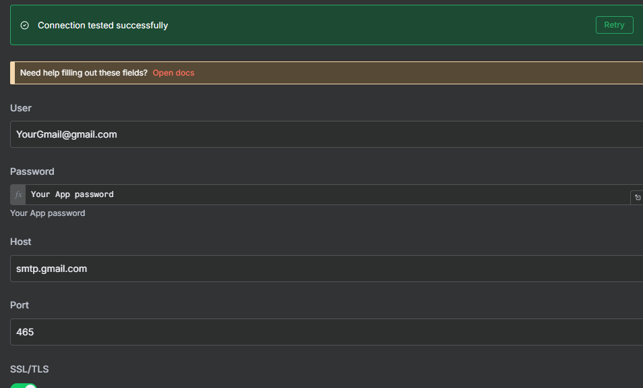Open docs link in help banner
The image size is (643, 388).
(173, 73)
